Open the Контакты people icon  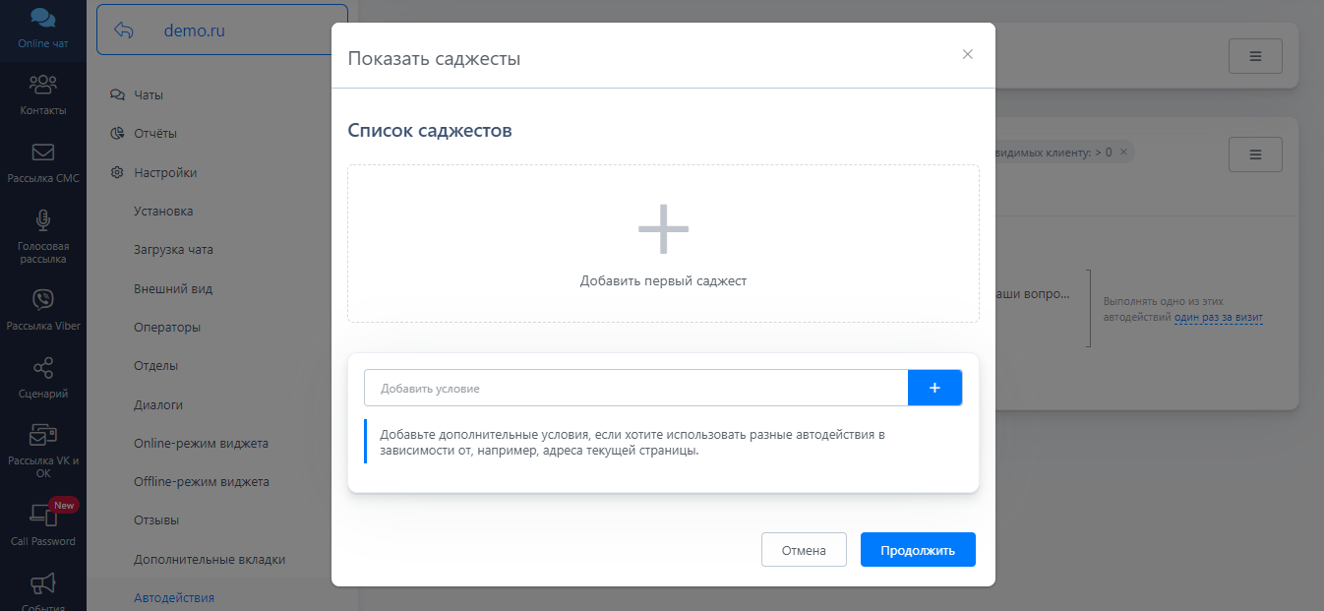click(x=42, y=86)
